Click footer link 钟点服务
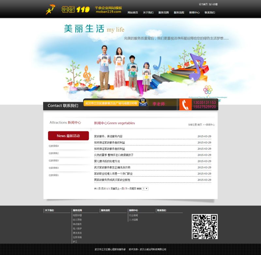Viewport: 261px width, 255px height. (77, 224)
